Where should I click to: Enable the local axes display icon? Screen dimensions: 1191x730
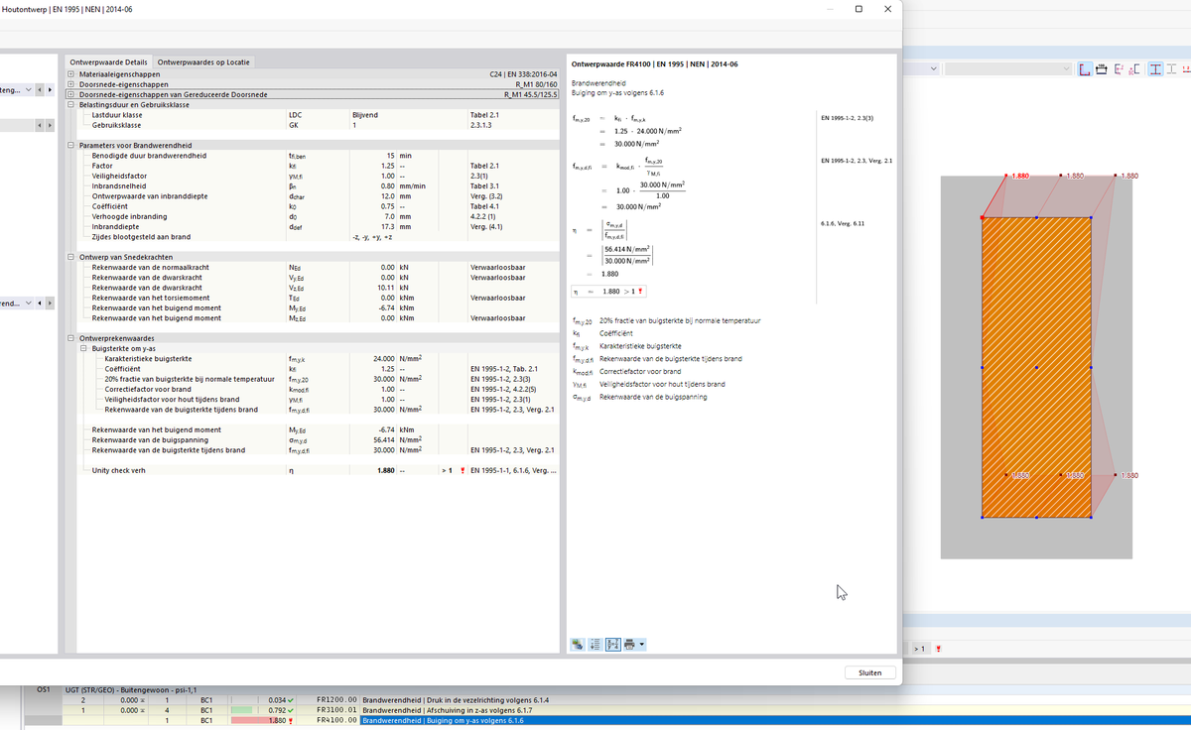[1119, 69]
